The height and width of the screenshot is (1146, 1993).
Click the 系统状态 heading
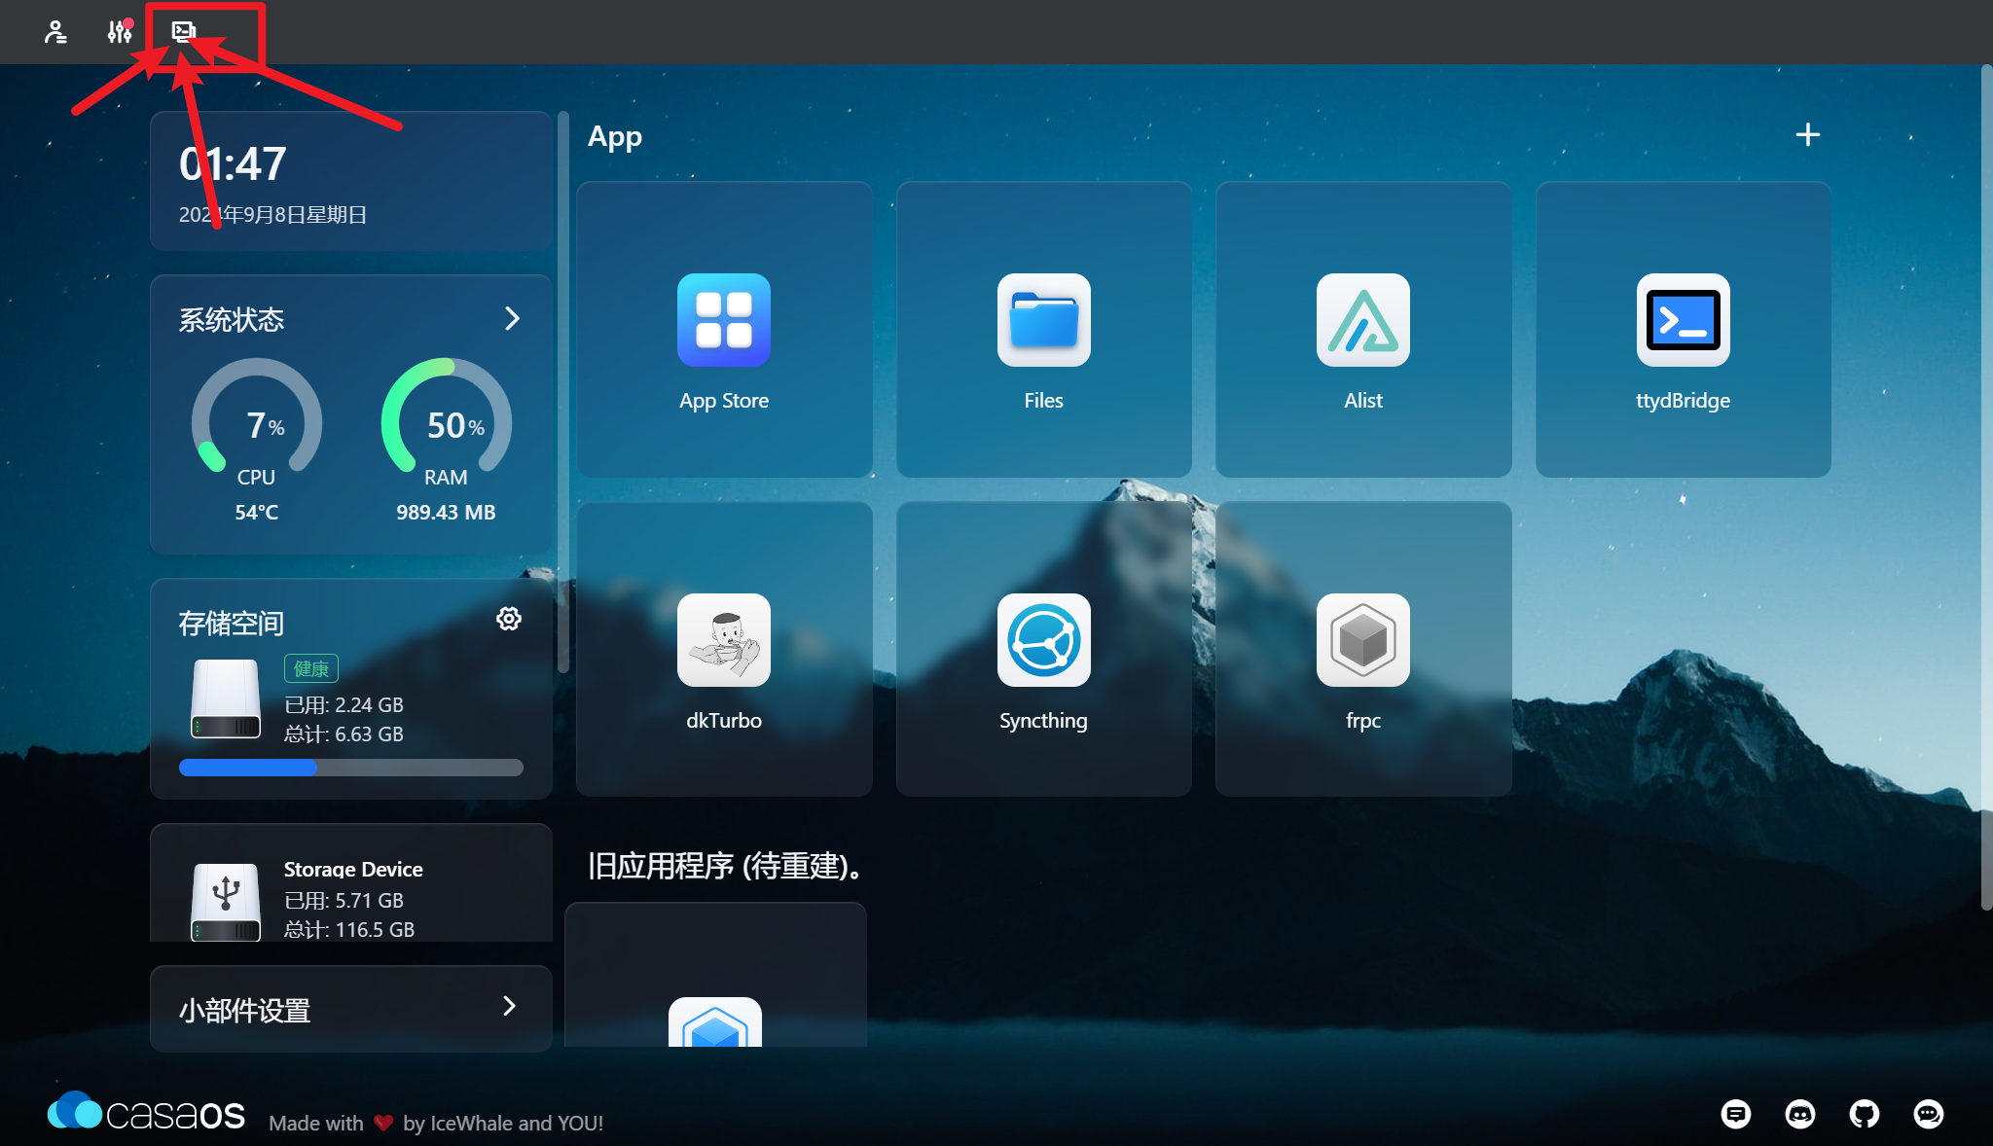(x=232, y=320)
